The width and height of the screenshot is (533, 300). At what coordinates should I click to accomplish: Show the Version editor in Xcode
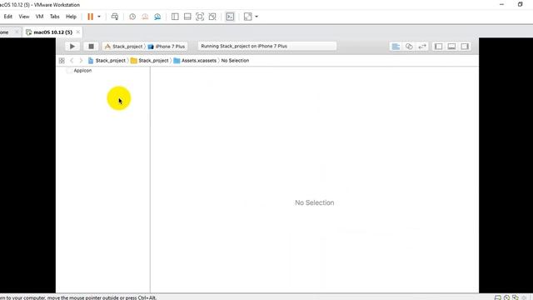[422, 47]
